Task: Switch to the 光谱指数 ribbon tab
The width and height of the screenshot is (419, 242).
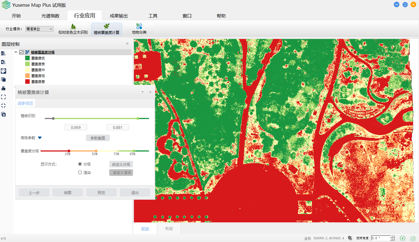Action: coord(50,16)
